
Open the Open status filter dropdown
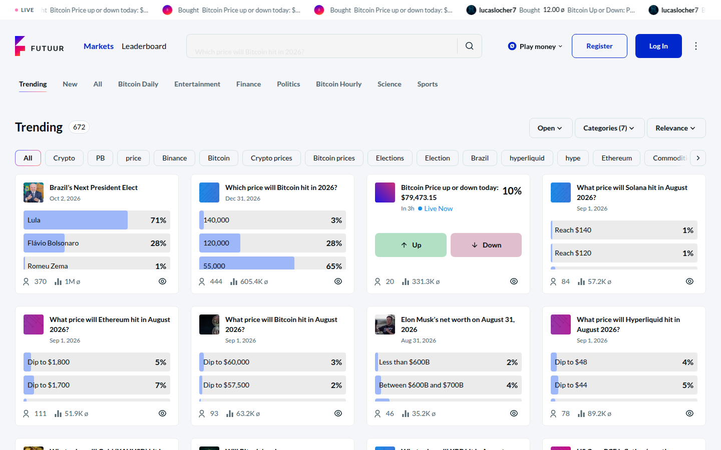point(550,128)
